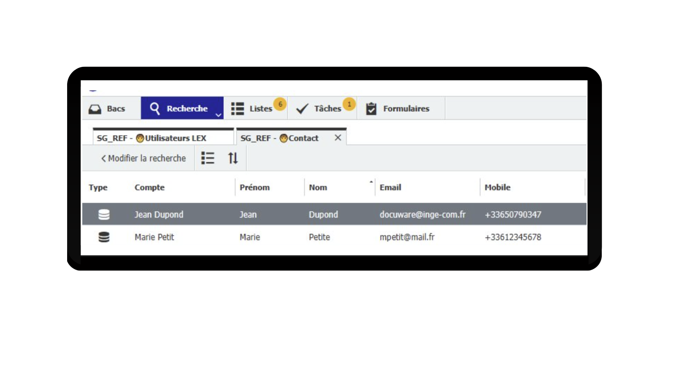Viewport: 682px width, 384px height.
Task: Click the user icon in Contact tab
Action: coord(283,138)
